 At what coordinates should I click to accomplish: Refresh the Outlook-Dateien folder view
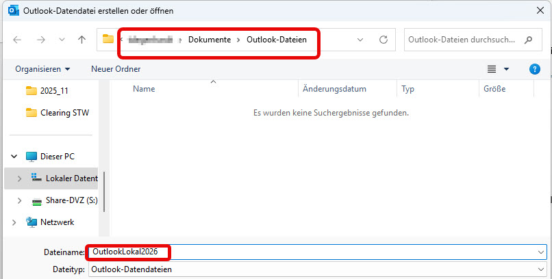click(x=384, y=40)
